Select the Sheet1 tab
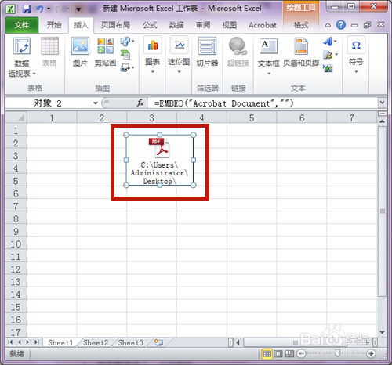Screen dimensions: 392x365 click(60, 342)
